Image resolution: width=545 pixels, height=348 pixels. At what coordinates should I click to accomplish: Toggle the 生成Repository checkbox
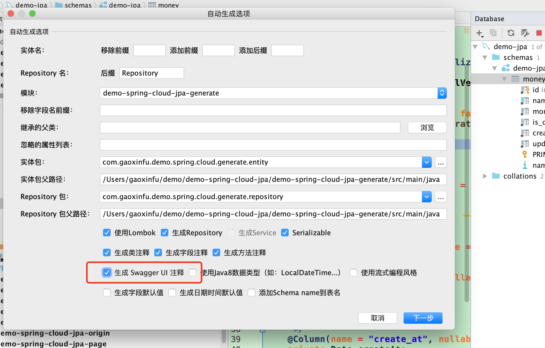coord(165,233)
